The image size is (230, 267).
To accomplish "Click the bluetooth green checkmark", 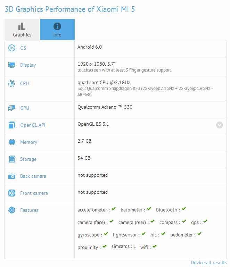I will (x=183, y=209).
